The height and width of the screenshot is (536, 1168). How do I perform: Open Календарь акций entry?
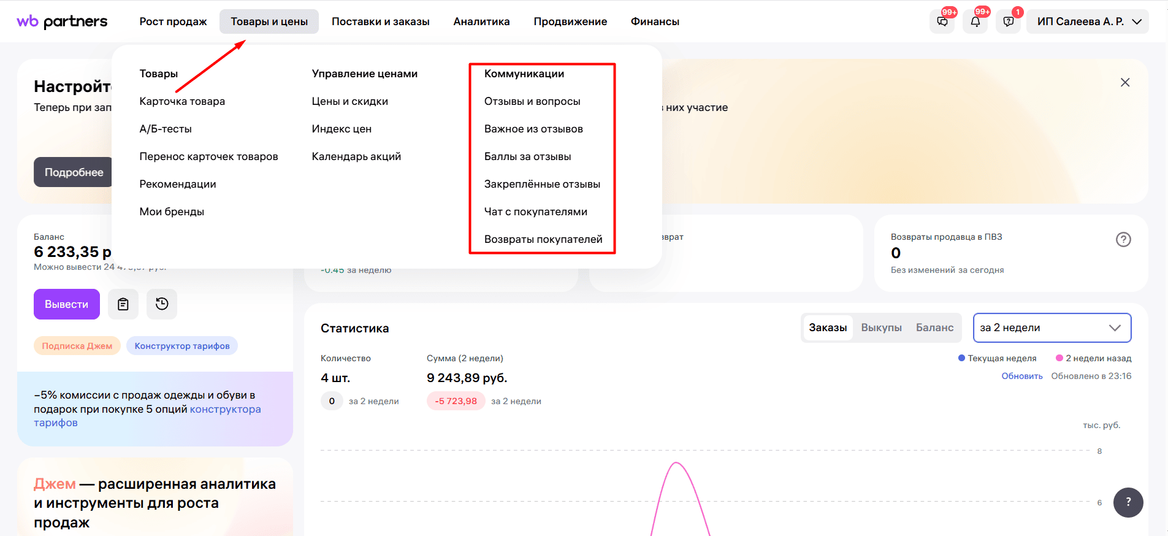(x=356, y=156)
